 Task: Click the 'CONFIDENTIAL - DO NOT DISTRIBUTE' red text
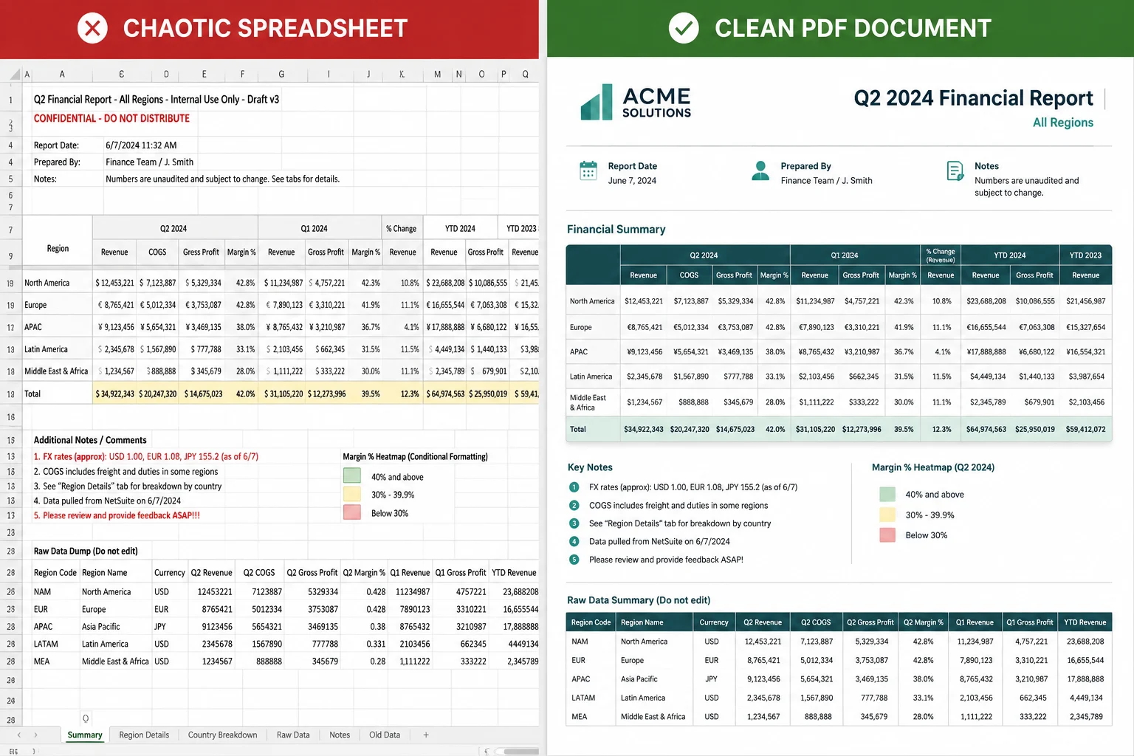click(111, 118)
